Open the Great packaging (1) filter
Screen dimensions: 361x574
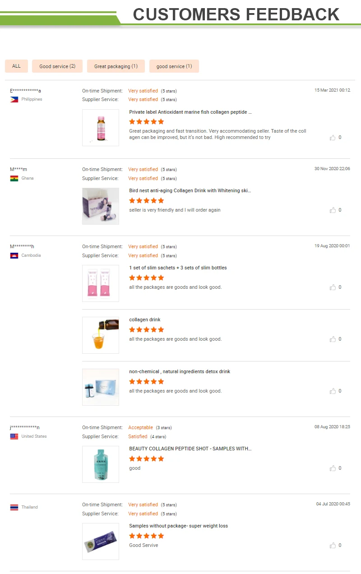(116, 66)
